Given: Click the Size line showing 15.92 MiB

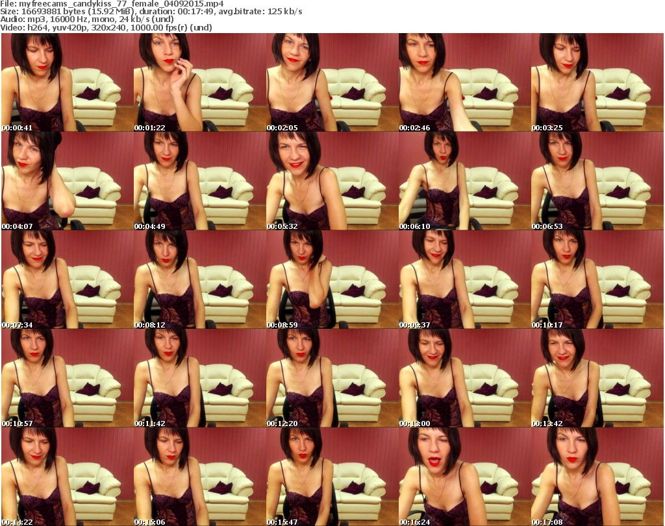Looking at the screenshot, I should [x=151, y=12].
